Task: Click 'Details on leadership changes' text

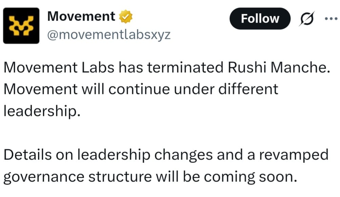Action: pyautogui.click(x=108, y=155)
